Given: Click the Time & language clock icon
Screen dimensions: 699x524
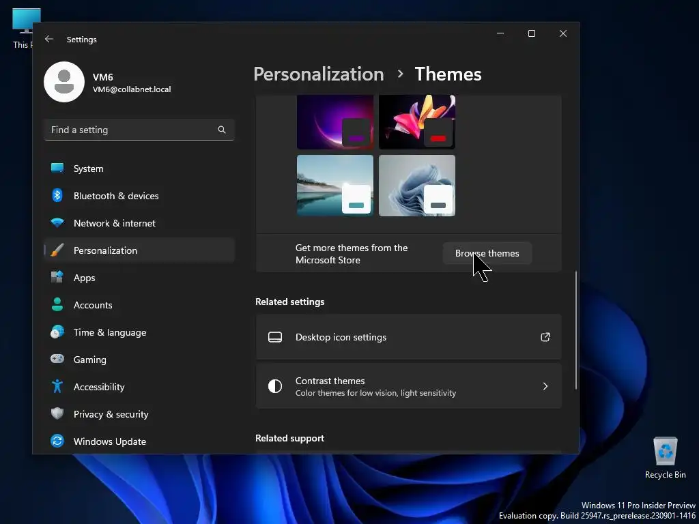Looking at the screenshot, I should click(x=57, y=332).
